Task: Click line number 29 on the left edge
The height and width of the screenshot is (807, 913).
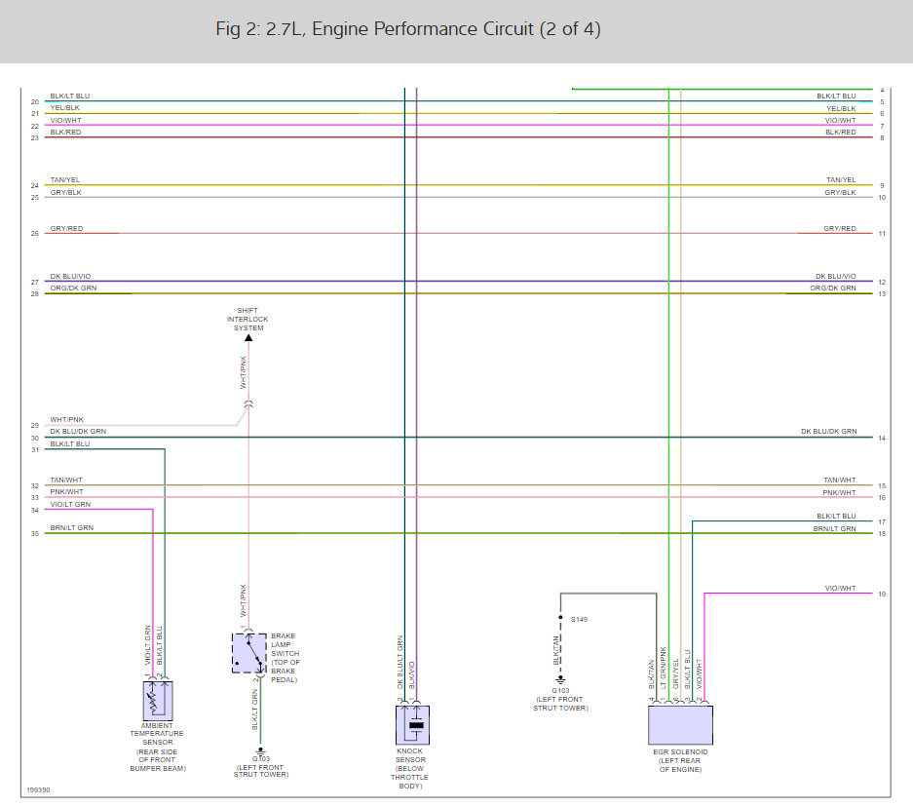Action: (x=35, y=426)
